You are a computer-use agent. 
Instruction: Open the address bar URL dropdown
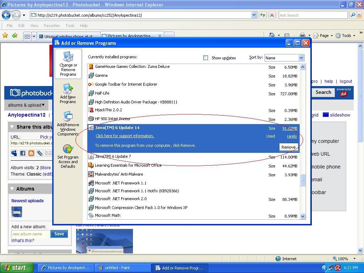(x=254, y=15)
